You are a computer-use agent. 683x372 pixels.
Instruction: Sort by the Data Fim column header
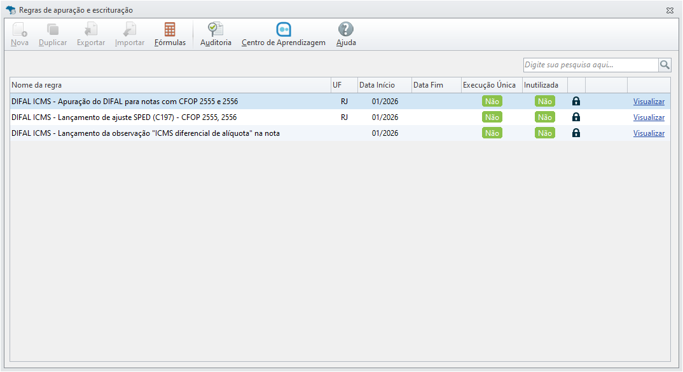click(436, 85)
